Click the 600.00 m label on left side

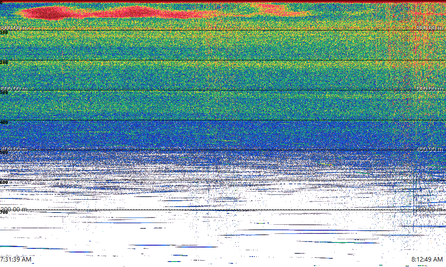14,89
